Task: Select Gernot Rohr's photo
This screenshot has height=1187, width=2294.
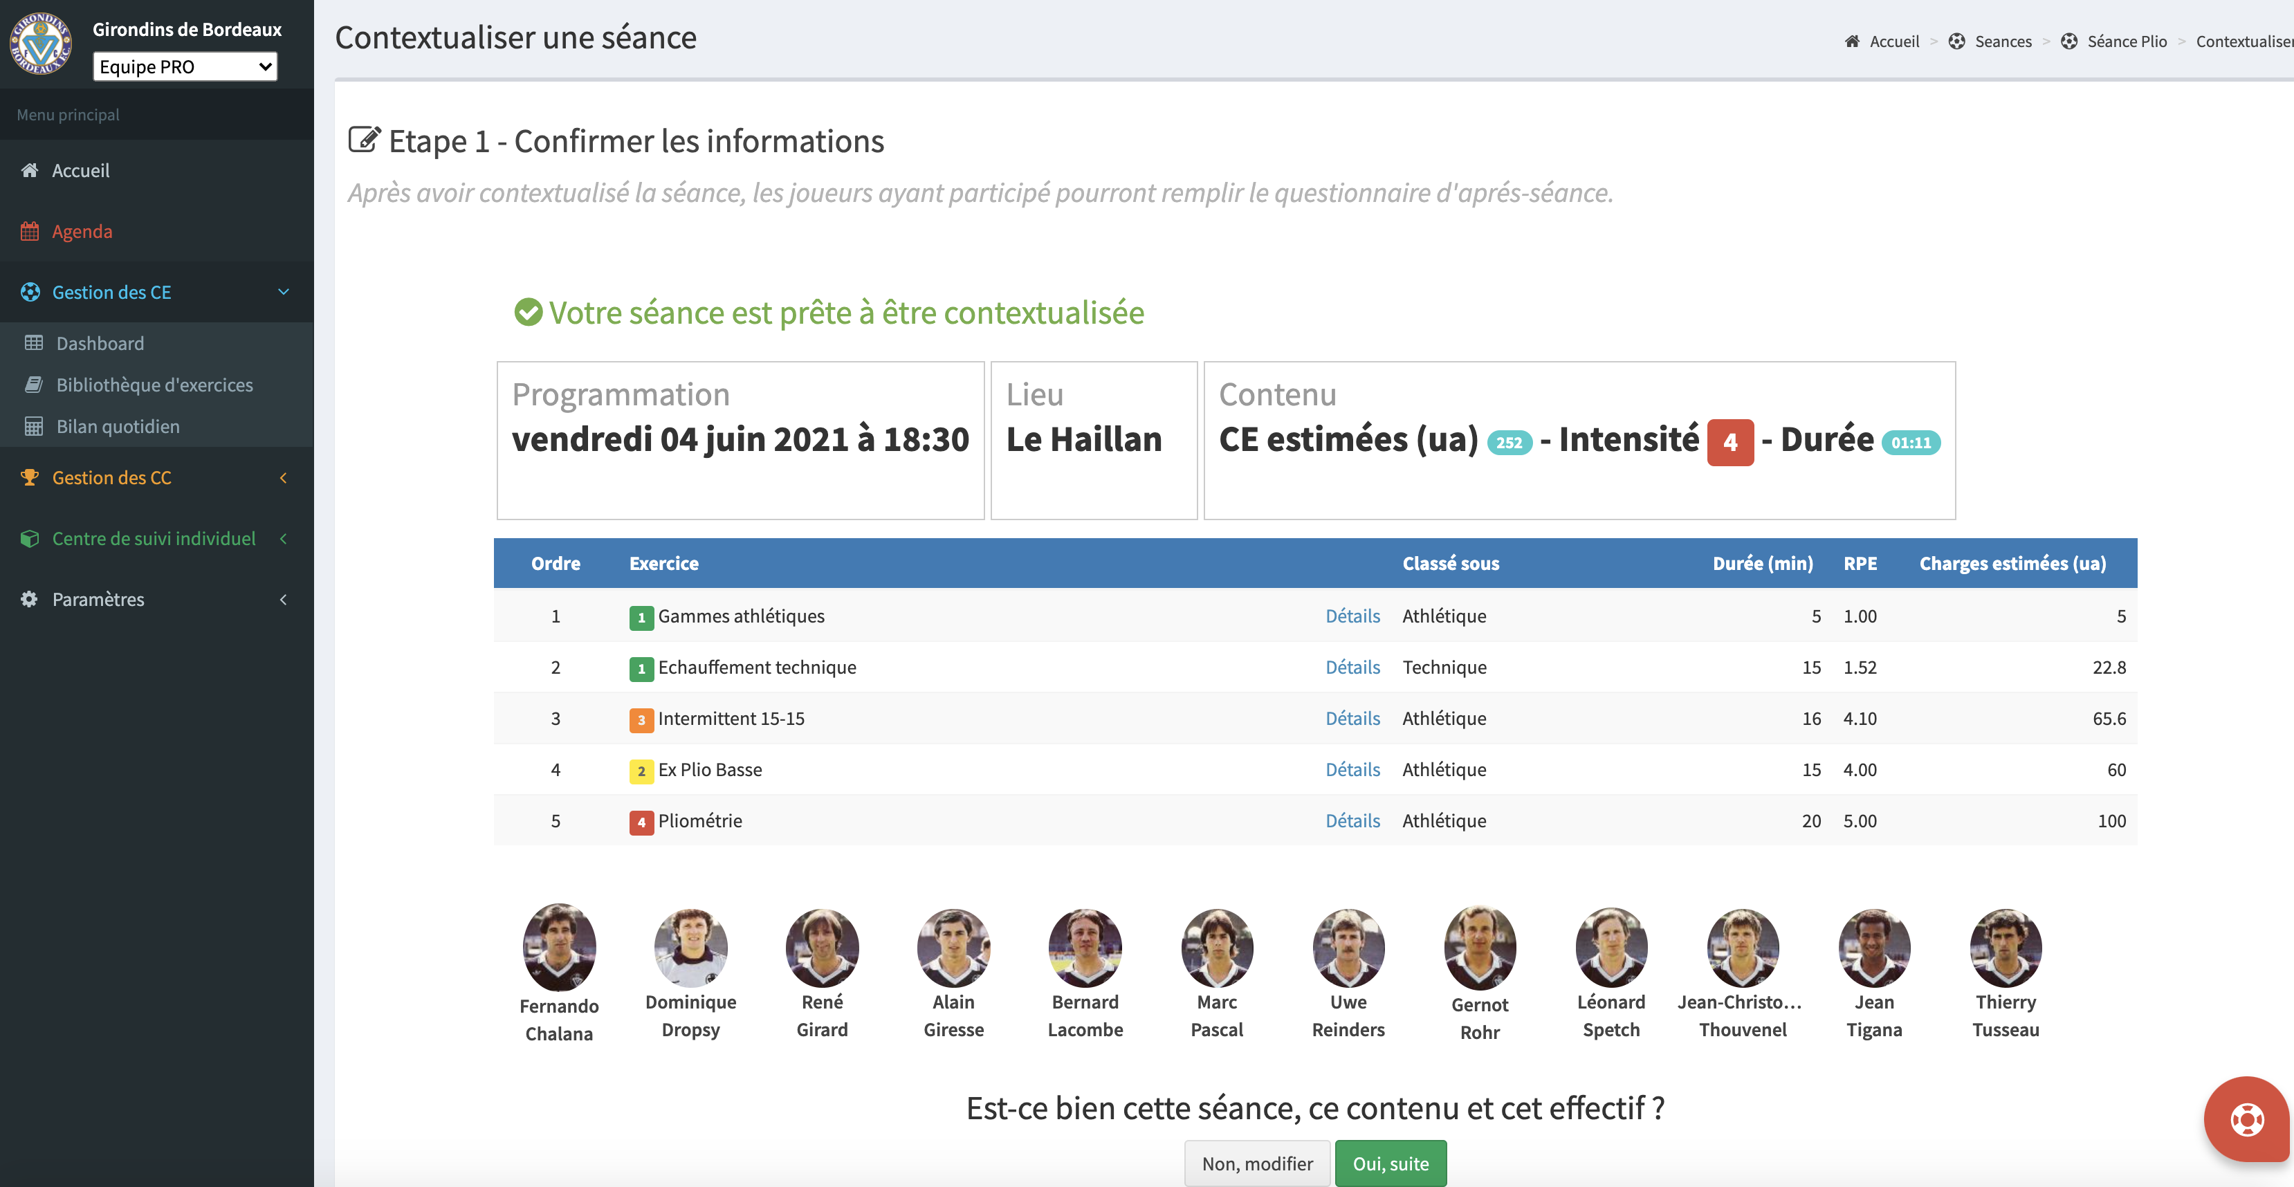Action: (1480, 946)
